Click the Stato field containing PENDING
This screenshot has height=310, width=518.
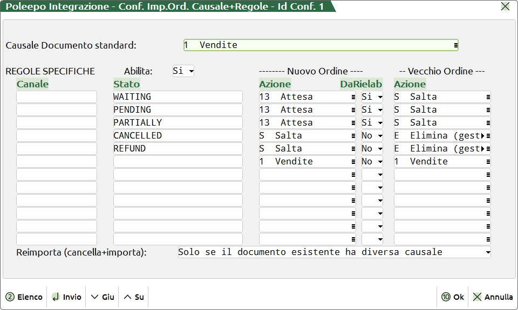(x=178, y=110)
